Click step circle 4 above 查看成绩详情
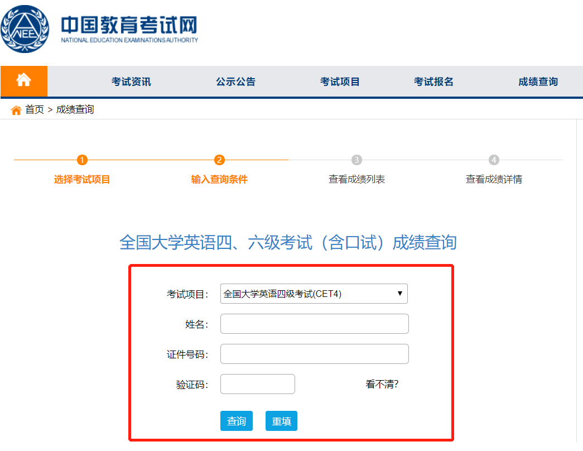This screenshot has height=451, width=583. [493, 159]
